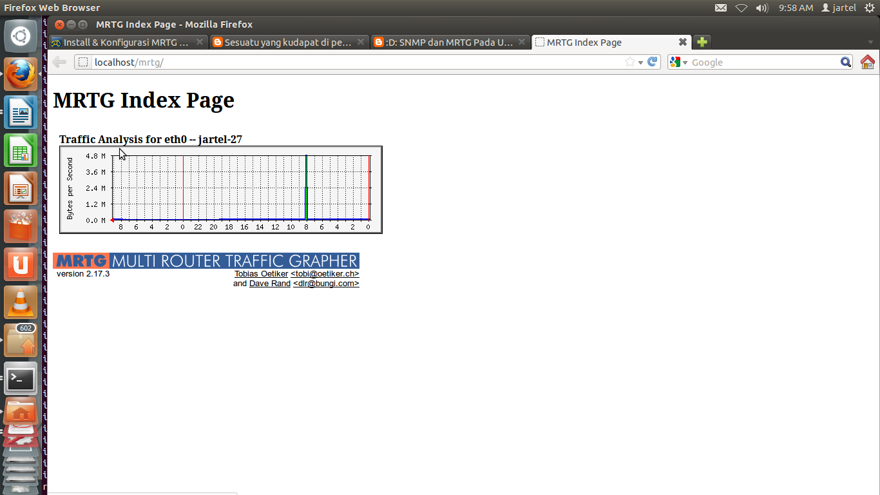Click Traffic Analysis for eth0 heading

point(151,139)
